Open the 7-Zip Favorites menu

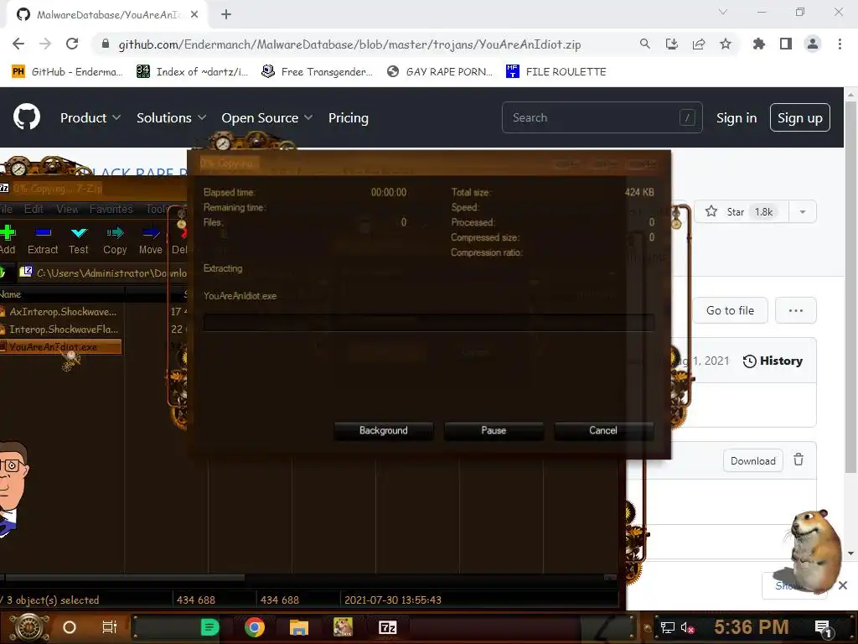coord(111,209)
